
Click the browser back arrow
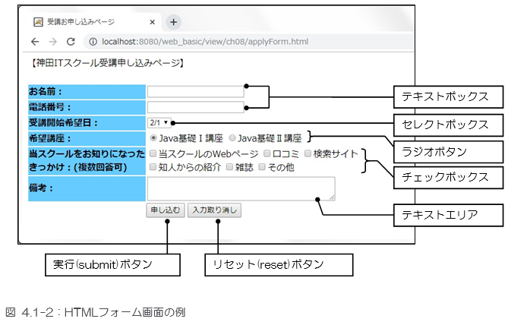pyautogui.click(x=34, y=41)
